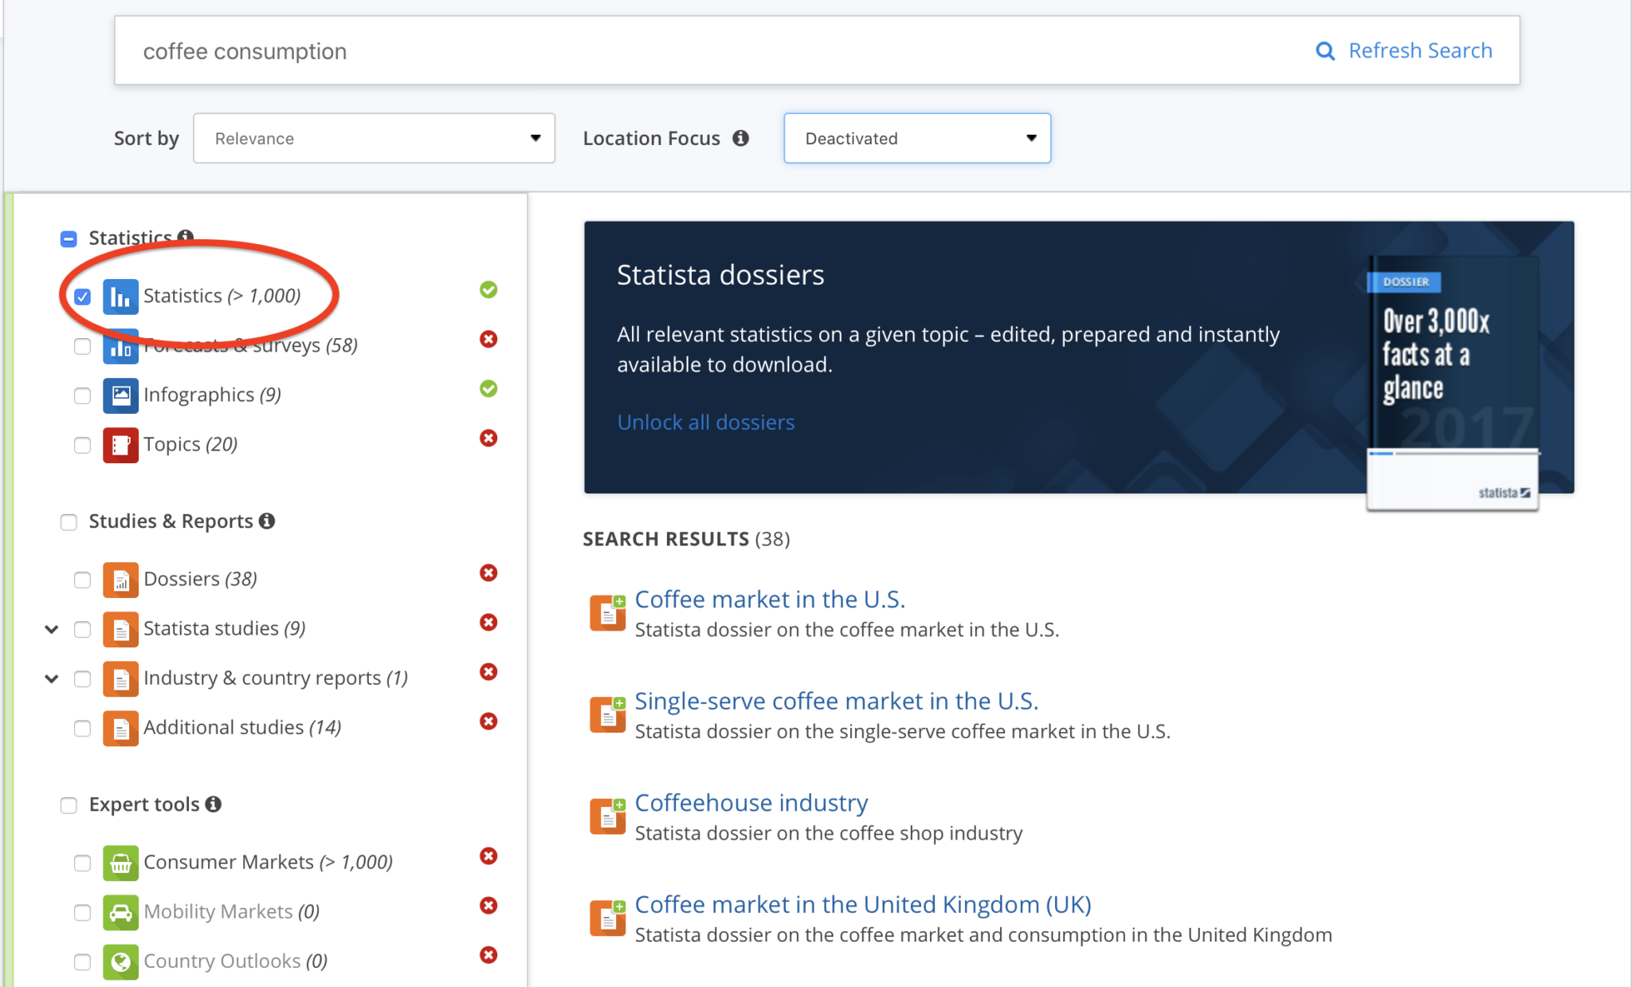Click the blue Statistics bar chart icon
1632x987 pixels.
120,297
